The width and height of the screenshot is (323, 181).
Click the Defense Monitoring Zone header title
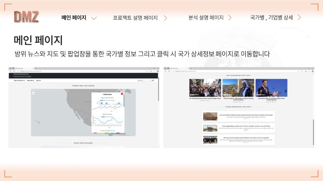coord(21,74)
